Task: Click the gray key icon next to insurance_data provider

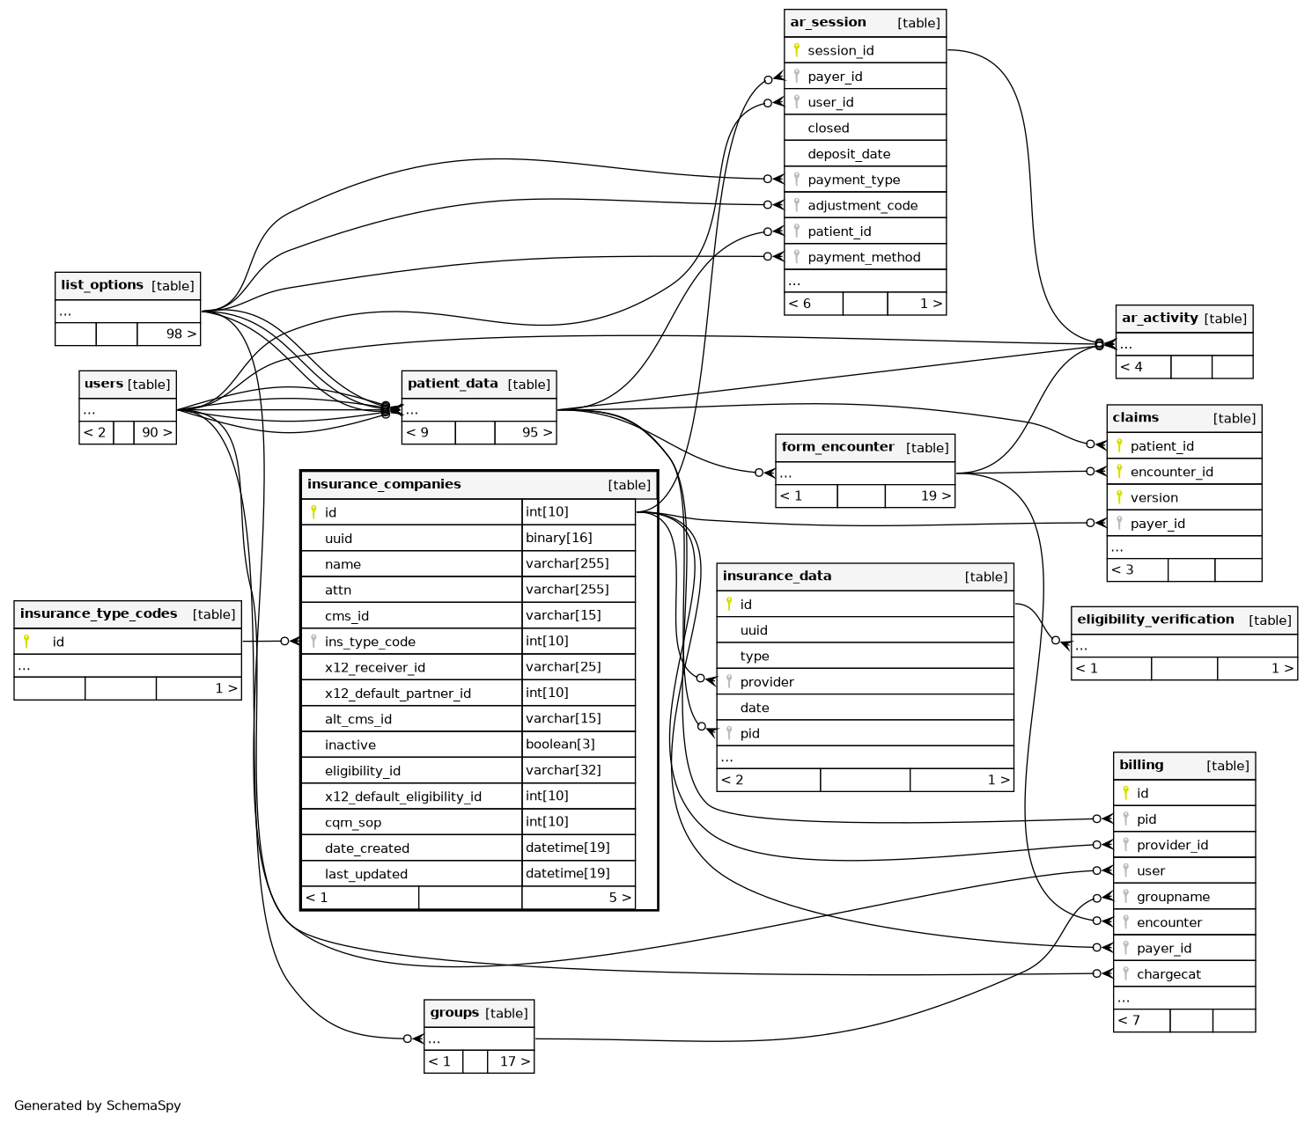Action: [729, 681]
